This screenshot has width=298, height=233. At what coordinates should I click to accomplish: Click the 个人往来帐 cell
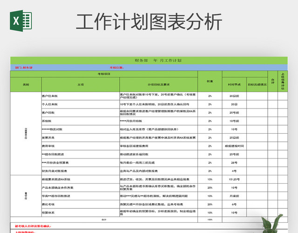[81, 104]
